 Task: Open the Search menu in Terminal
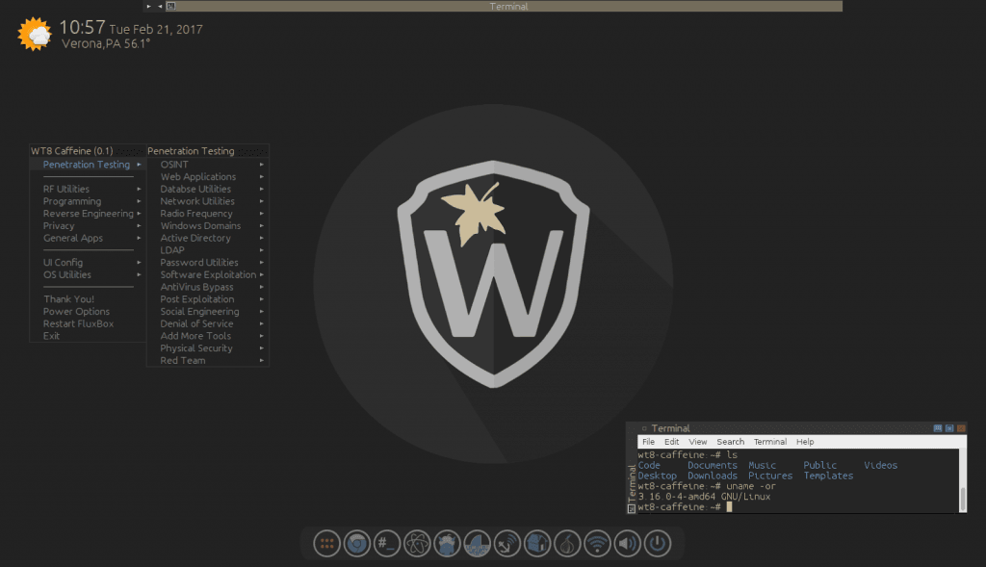point(730,442)
